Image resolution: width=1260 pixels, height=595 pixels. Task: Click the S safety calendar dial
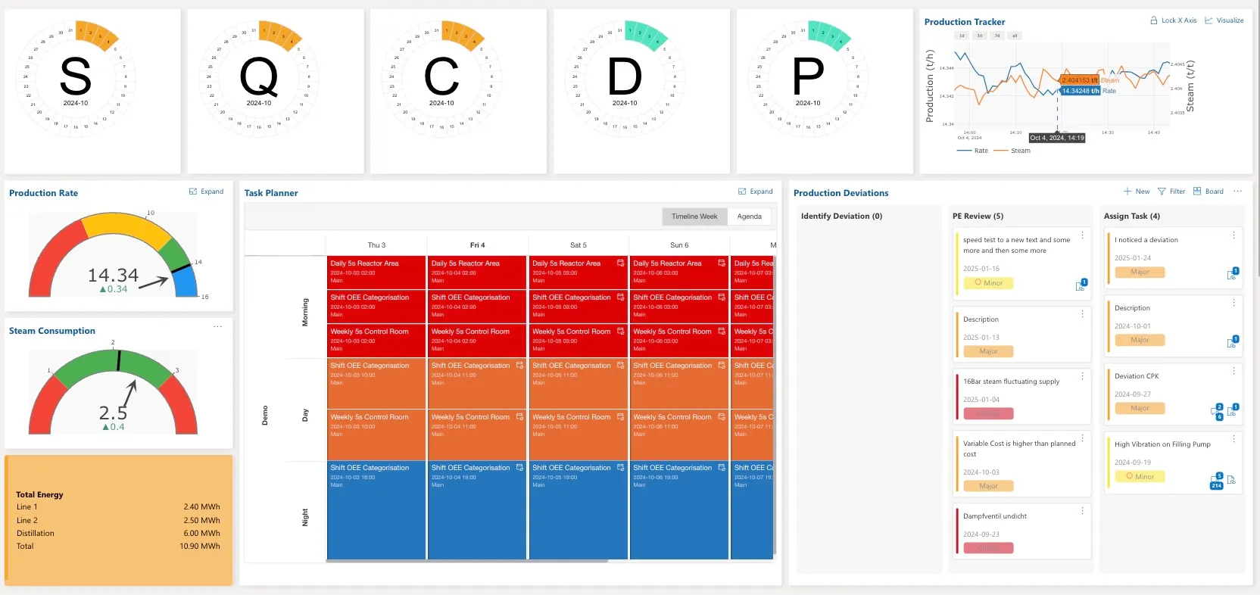76,78
